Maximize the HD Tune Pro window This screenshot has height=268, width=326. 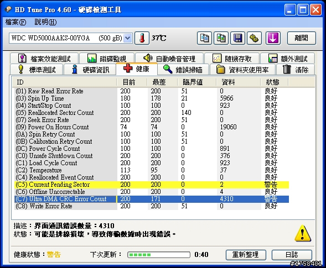coord(303,10)
